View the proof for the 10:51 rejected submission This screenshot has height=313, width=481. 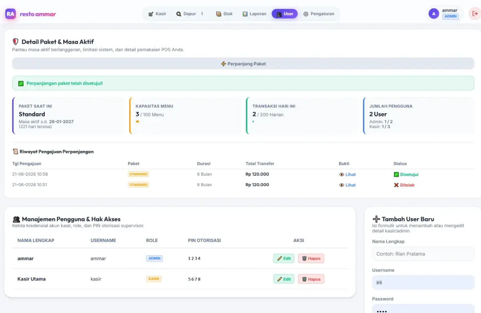click(348, 185)
